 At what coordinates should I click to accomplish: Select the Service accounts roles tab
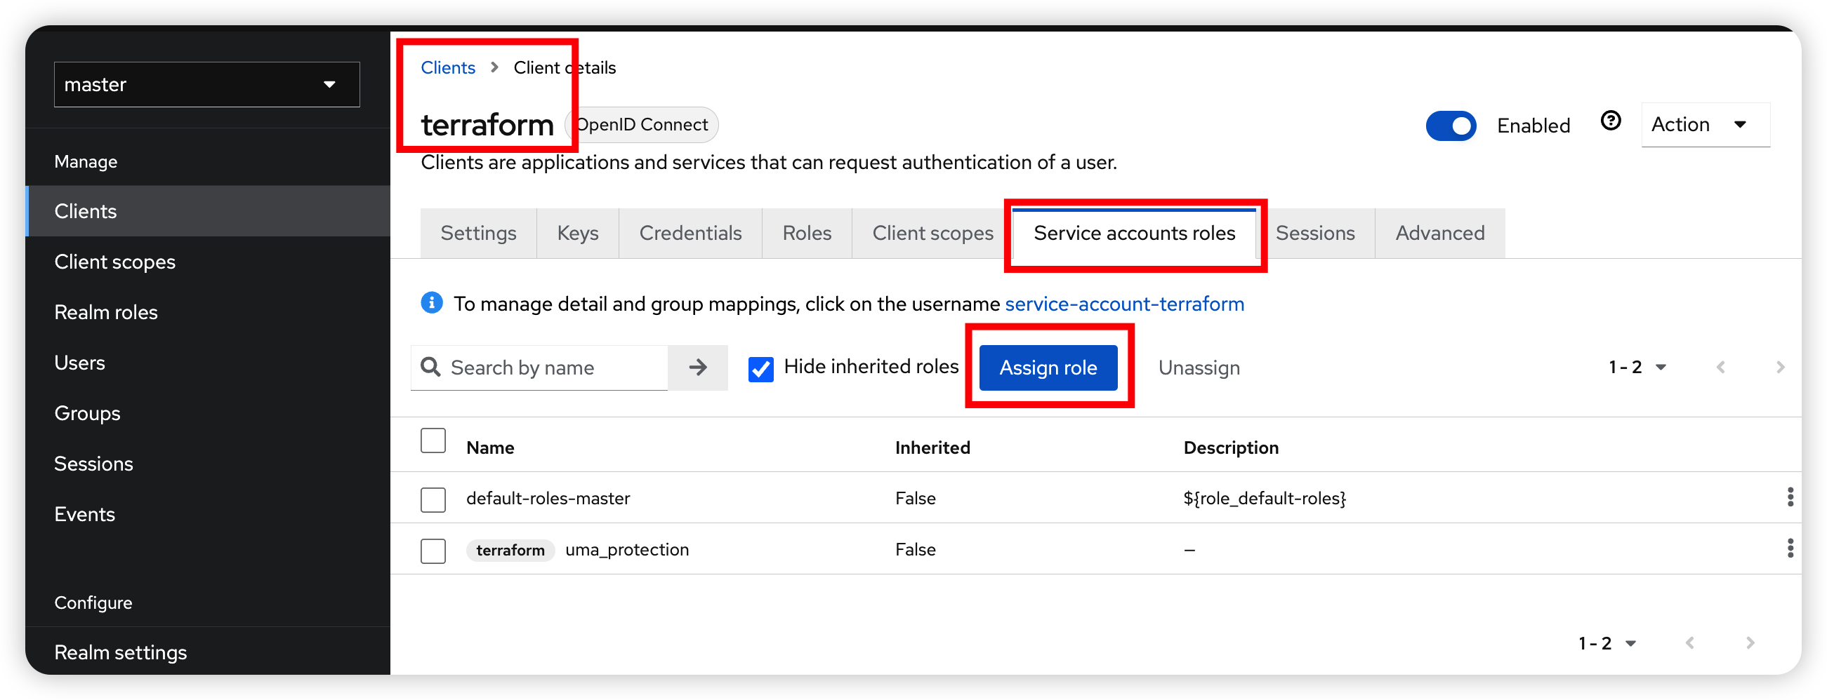click(x=1133, y=233)
